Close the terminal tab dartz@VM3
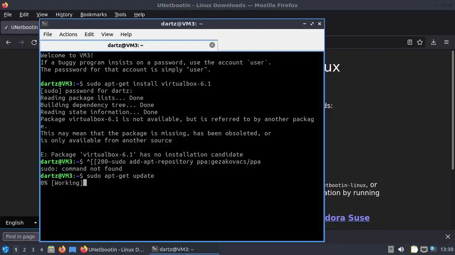Viewport: 455px width, 255px height. point(212,45)
